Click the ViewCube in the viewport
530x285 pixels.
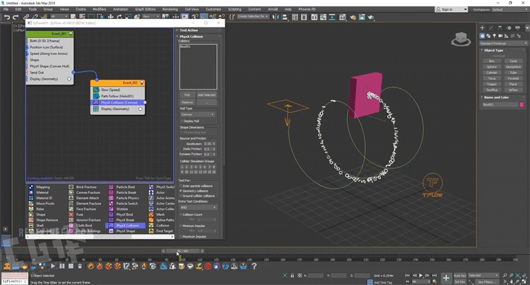tap(461, 39)
